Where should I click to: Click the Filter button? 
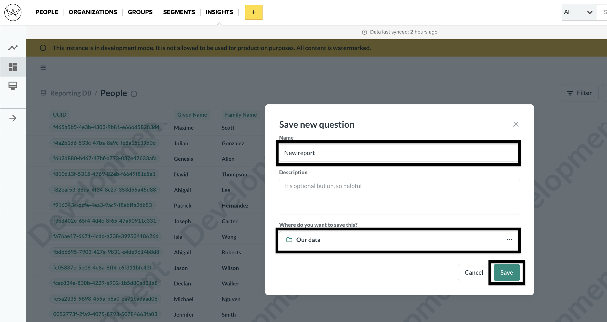(x=579, y=93)
